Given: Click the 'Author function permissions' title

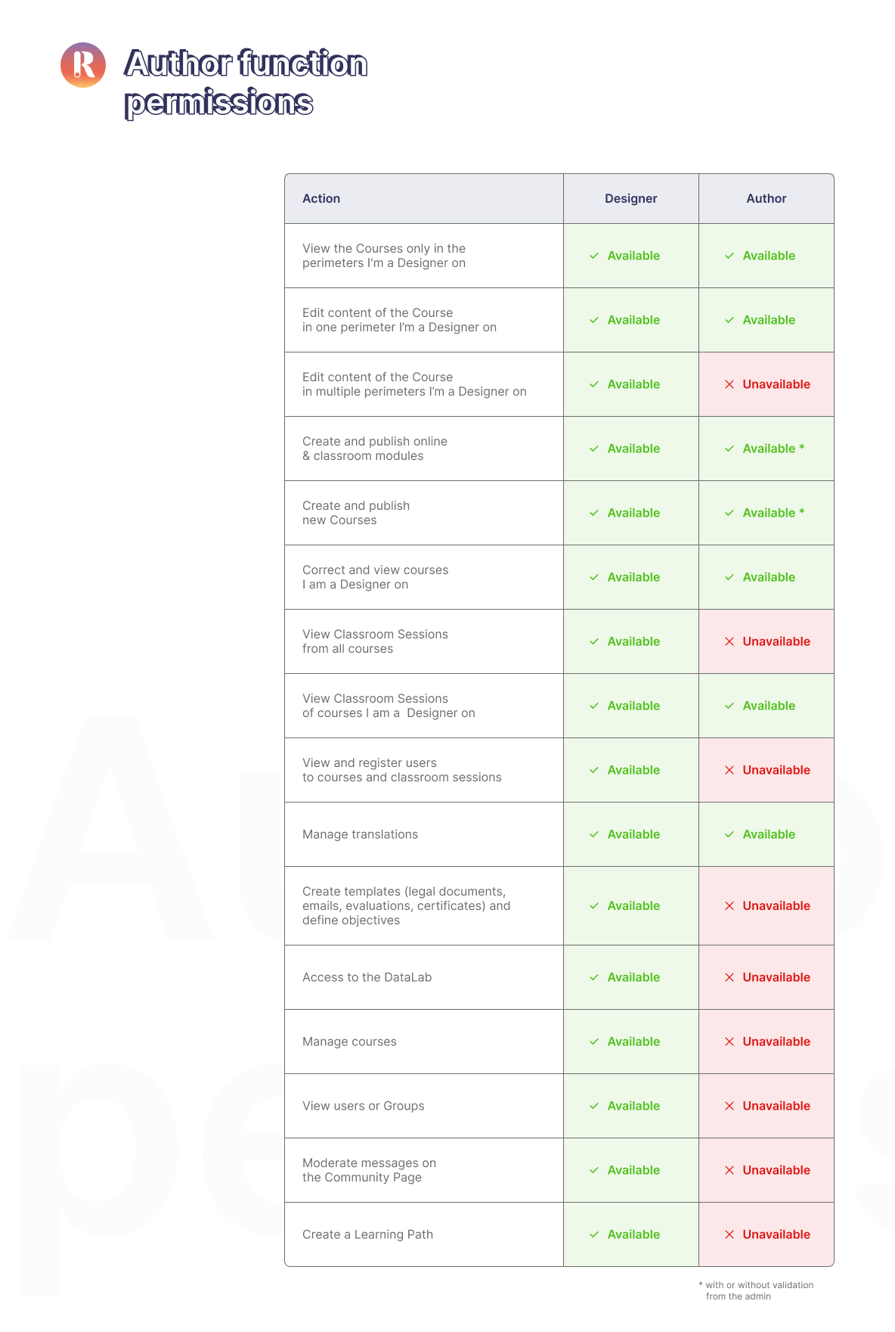Looking at the screenshot, I should point(246,83).
